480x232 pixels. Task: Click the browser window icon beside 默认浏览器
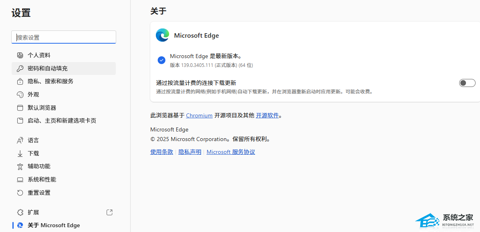click(x=20, y=108)
